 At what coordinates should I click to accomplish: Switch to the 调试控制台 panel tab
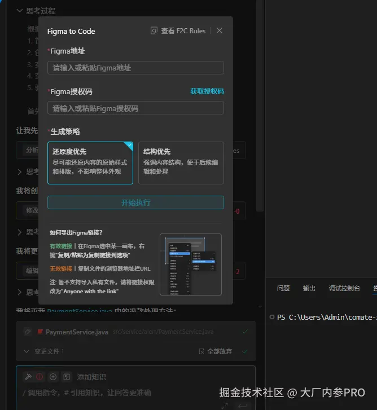pos(344,288)
